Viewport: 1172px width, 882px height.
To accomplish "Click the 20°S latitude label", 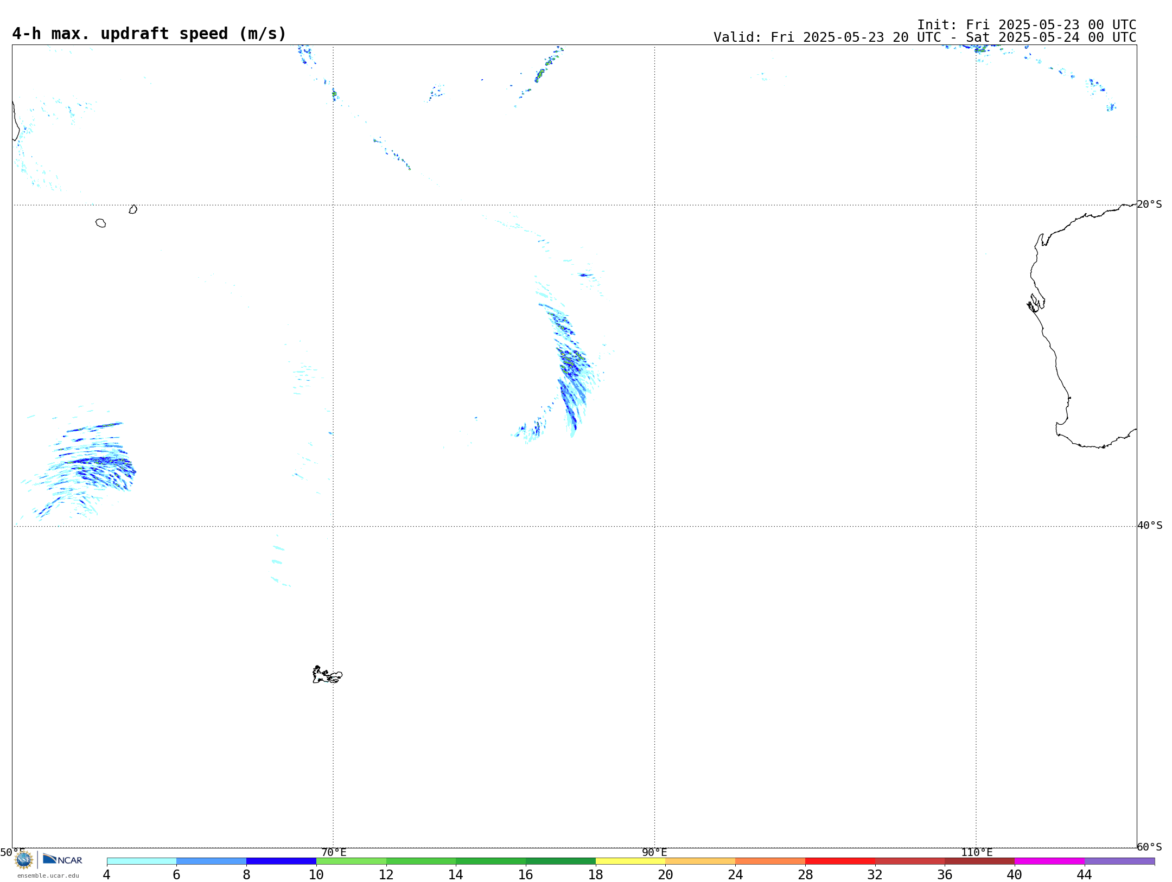I will click(x=1150, y=204).
